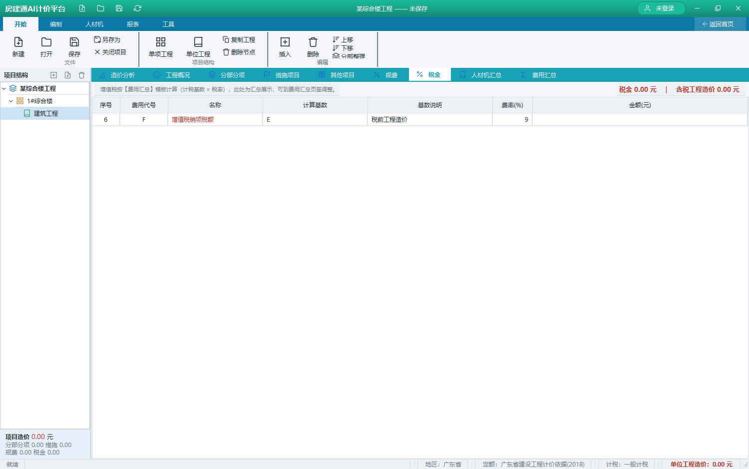749x469 pixels.
Task: Open the 人材机汇总 tab
Action: tap(480, 75)
